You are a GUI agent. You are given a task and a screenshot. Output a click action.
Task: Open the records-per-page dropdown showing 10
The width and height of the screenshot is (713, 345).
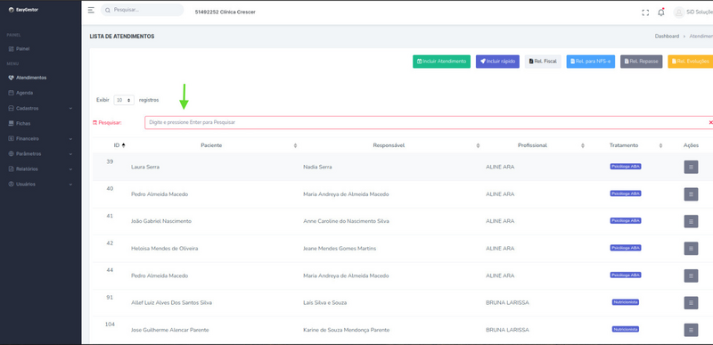pyautogui.click(x=124, y=100)
